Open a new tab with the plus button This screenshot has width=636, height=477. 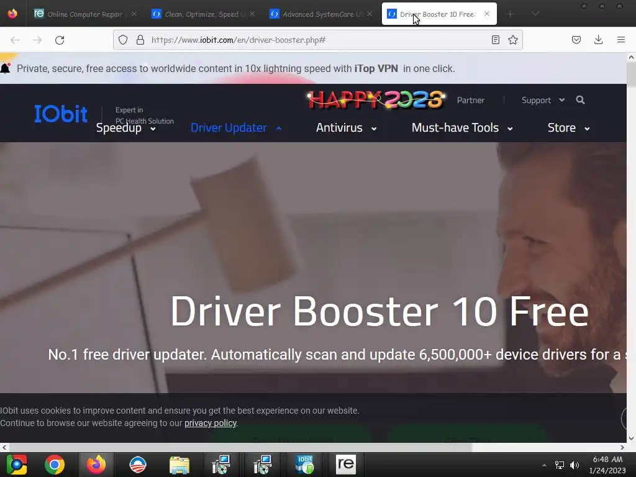pyautogui.click(x=511, y=14)
